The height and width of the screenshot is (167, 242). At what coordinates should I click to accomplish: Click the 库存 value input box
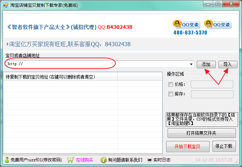212,94
